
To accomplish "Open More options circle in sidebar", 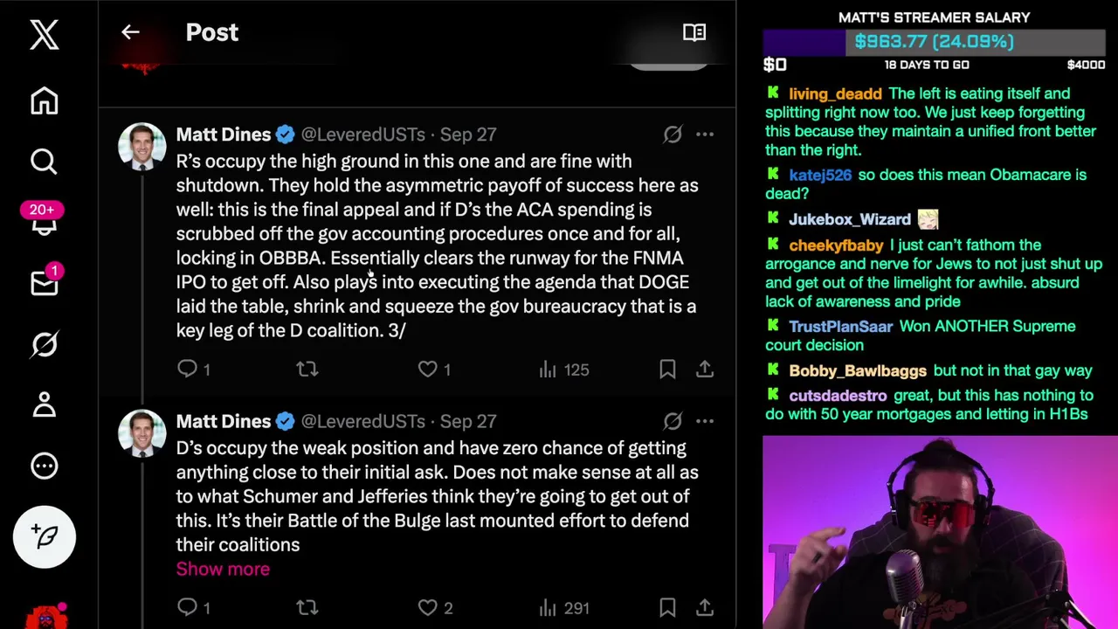I will point(44,466).
